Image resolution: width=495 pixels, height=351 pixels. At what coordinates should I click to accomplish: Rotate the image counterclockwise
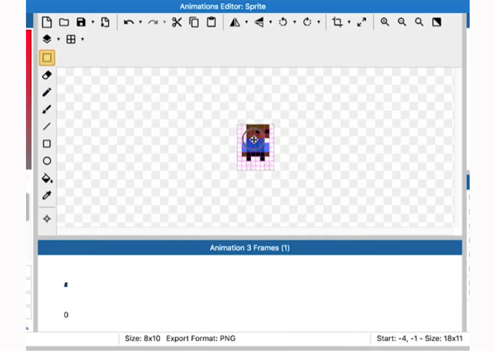coord(283,22)
